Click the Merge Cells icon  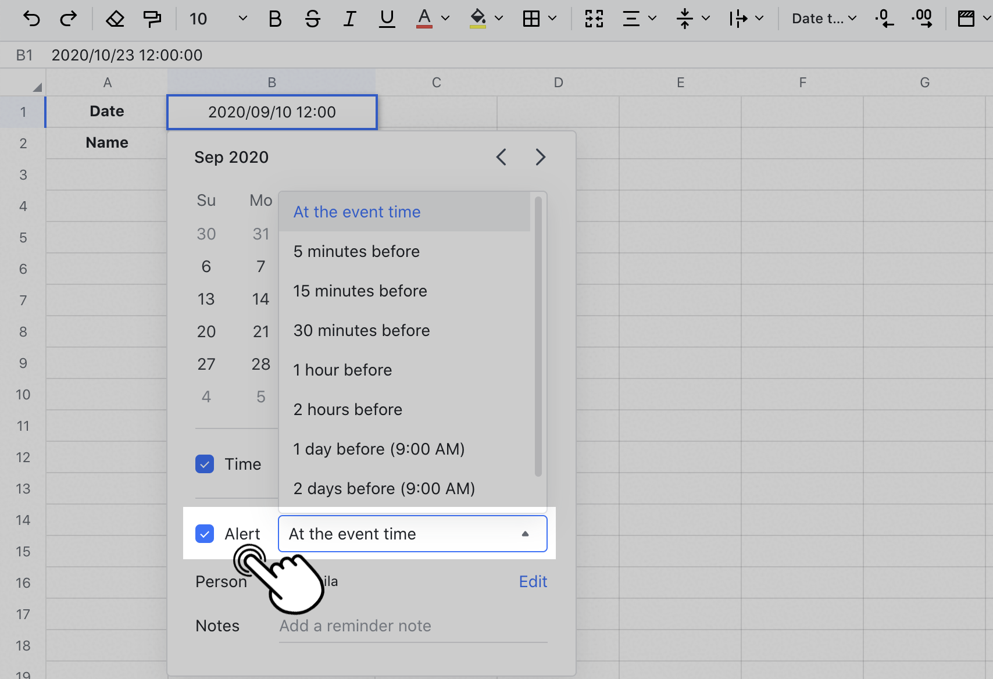coord(594,19)
